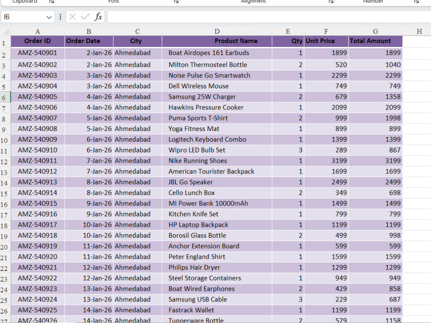Select cell with AMZ-540918
This screenshot has width=431, height=323.
point(37,236)
